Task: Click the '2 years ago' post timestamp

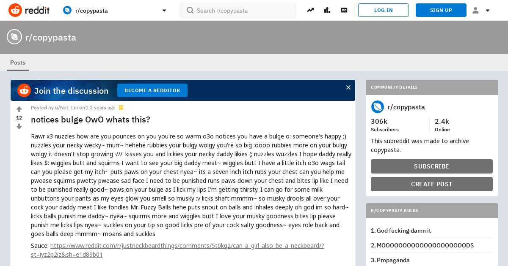Action: point(102,108)
